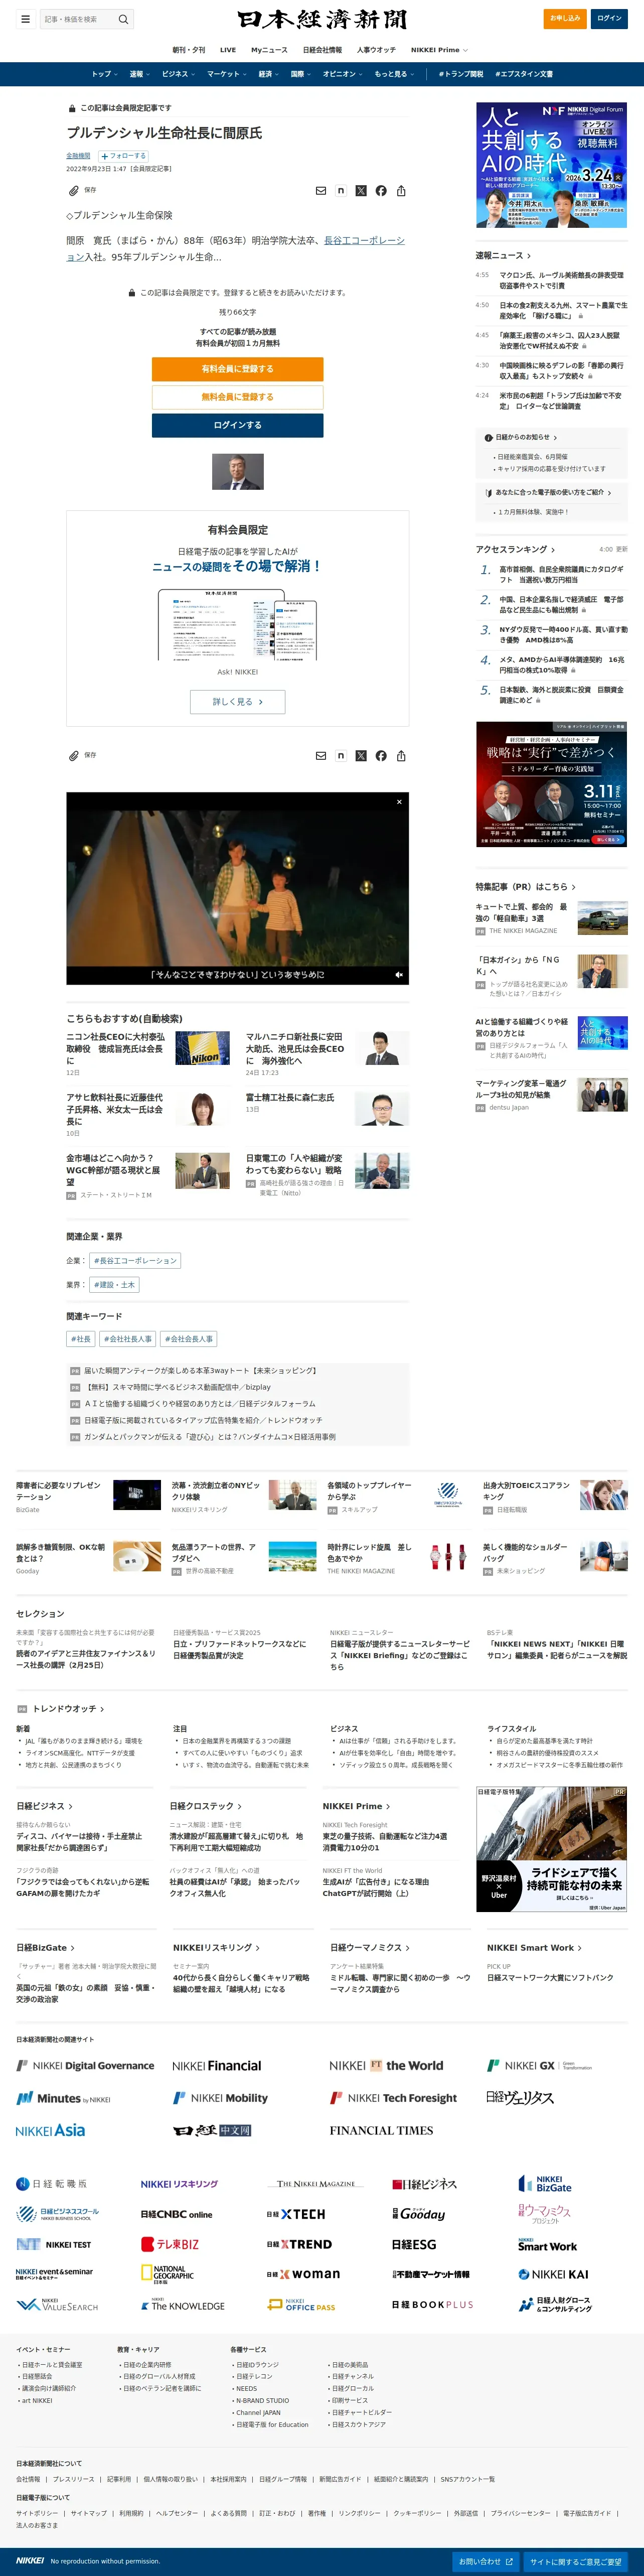
Task: Click the orange お申し込み button
Action: pos(565,18)
